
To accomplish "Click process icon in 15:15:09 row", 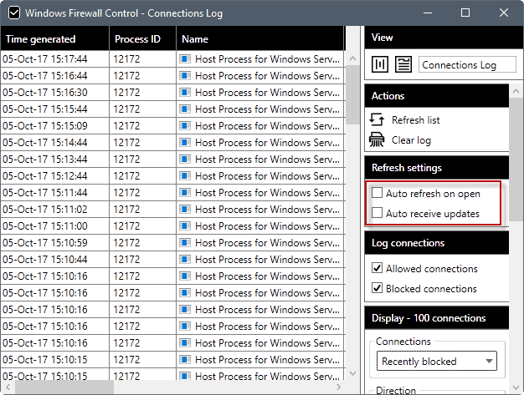I will pos(185,125).
